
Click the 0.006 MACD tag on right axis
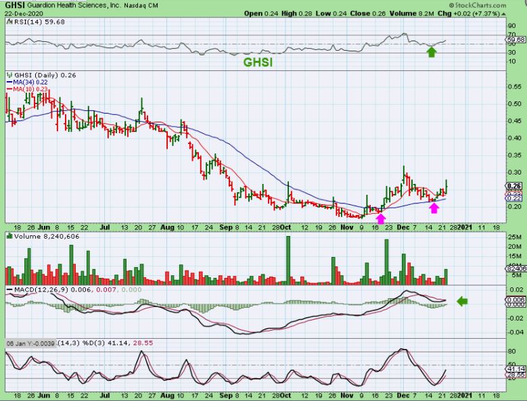pyautogui.click(x=516, y=300)
